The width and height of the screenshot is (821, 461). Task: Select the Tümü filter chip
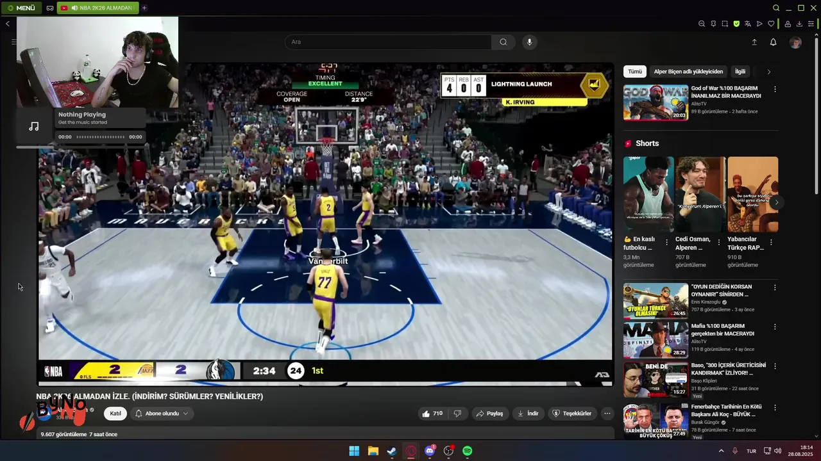click(634, 72)
